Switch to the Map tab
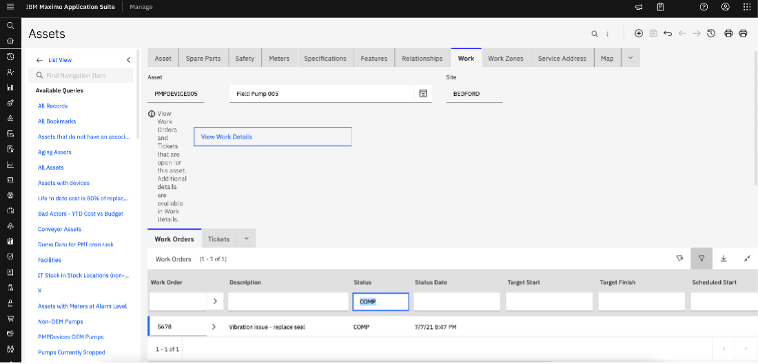Image resolution: width=758 pixels, height=364 pixels. pyautogui.click(x=607, y=58)
